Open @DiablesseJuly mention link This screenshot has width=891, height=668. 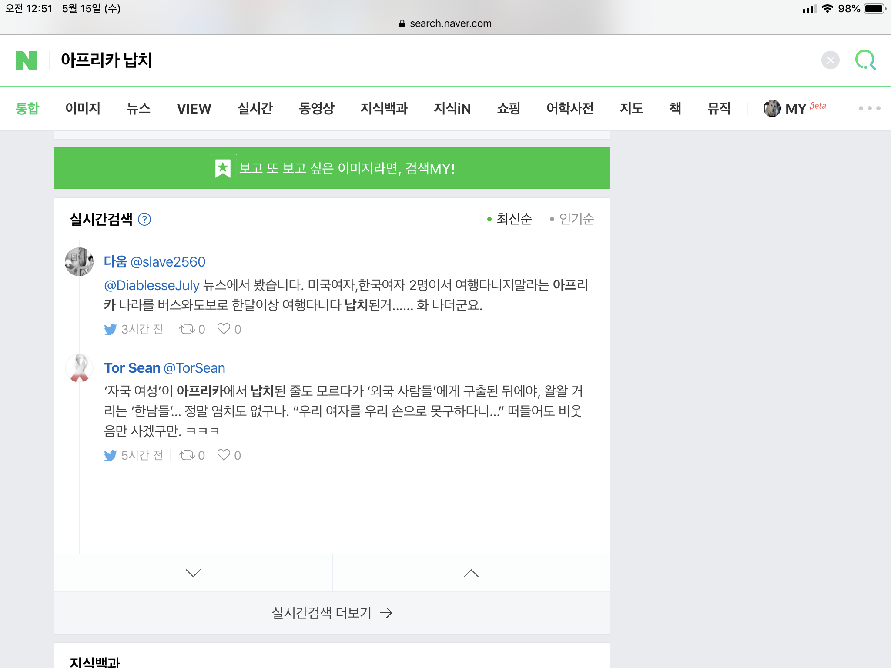[x=151, y=285]
